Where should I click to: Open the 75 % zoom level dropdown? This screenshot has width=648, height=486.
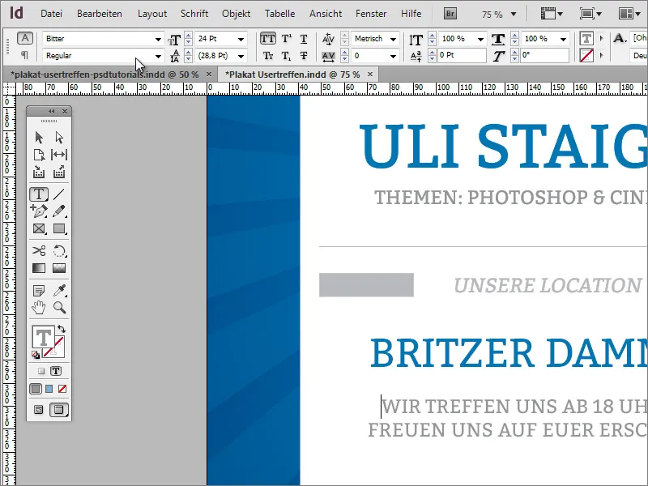514,14
